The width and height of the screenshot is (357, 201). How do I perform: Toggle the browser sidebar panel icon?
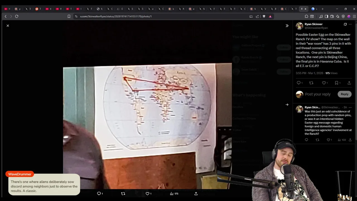point(327,16)
